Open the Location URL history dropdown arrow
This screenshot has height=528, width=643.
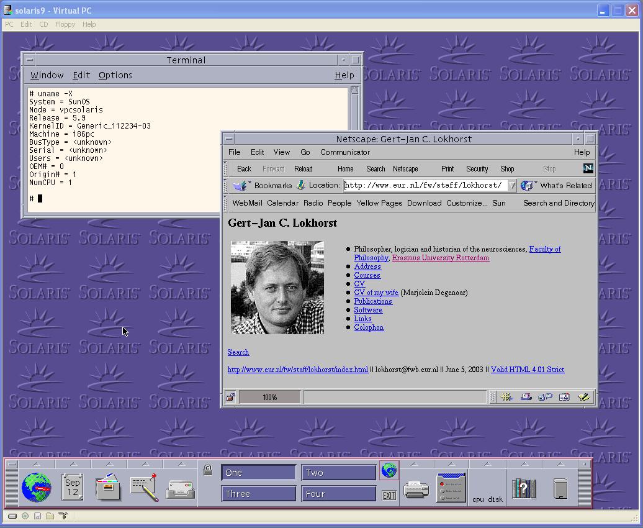(x=512, y=186)
